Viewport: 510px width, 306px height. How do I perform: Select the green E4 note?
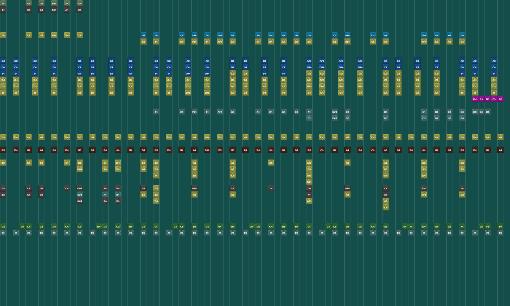click(x=405, y=226)
